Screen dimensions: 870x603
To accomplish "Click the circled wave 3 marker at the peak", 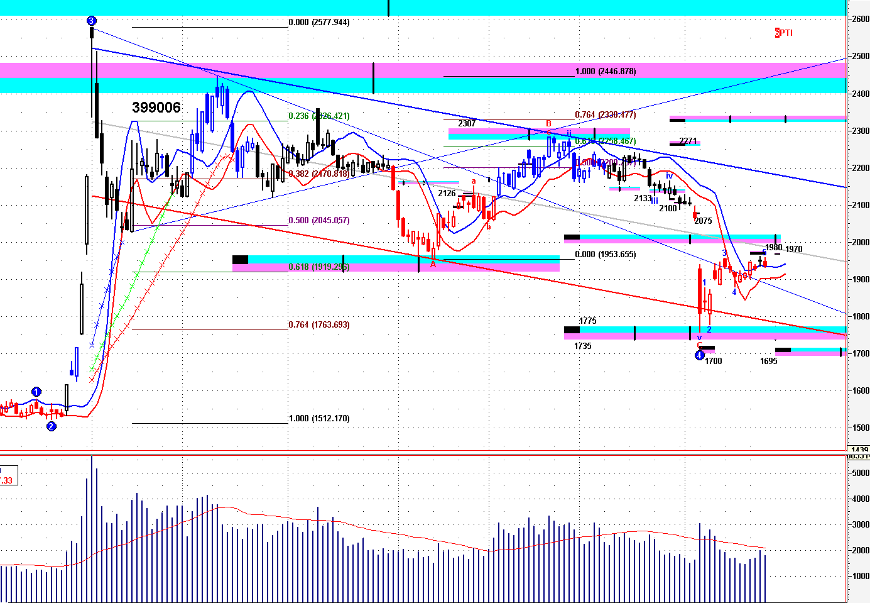I will [92, 21].
